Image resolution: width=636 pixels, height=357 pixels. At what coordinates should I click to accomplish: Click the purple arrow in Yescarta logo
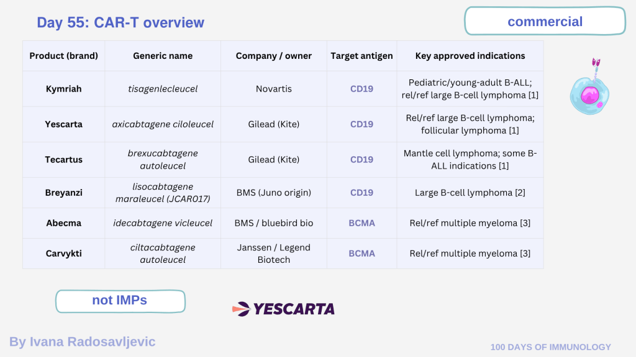[x=240, y=308]
